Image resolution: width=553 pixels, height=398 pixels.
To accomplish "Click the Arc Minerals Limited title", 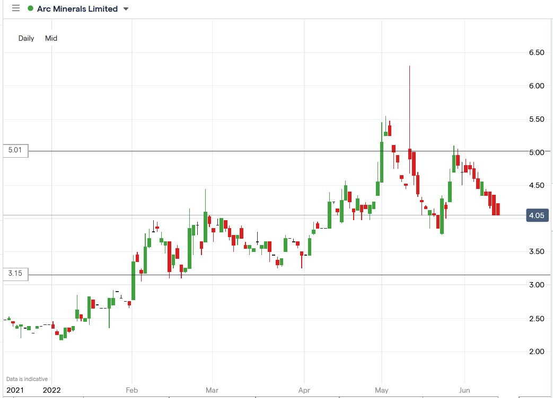I will click(77, 8).
